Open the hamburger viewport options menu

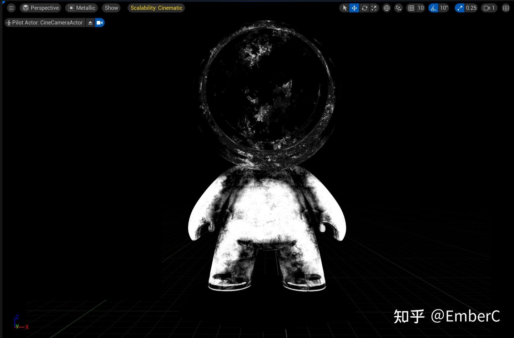point(11,7)
